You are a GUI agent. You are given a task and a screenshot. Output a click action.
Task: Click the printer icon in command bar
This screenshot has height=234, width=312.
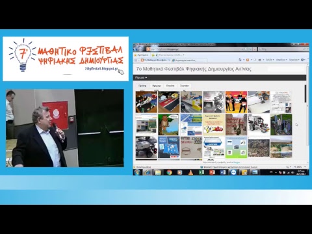(260, 60)
